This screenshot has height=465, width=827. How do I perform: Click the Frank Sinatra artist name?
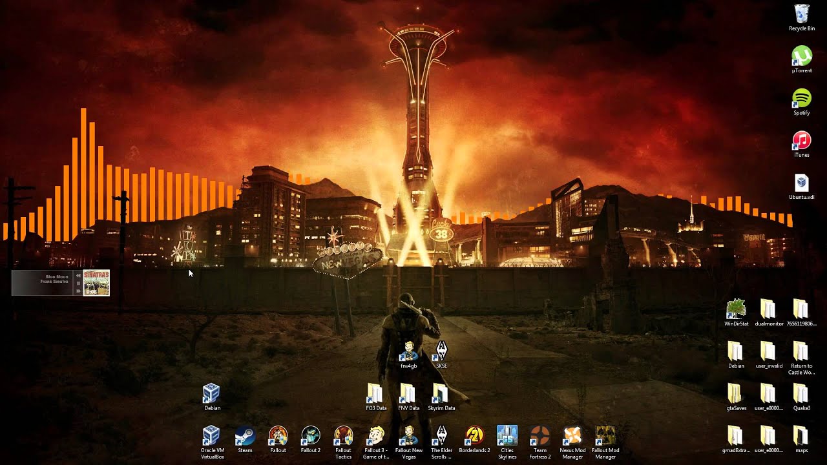pyautogui.click(x=54, y=282)
